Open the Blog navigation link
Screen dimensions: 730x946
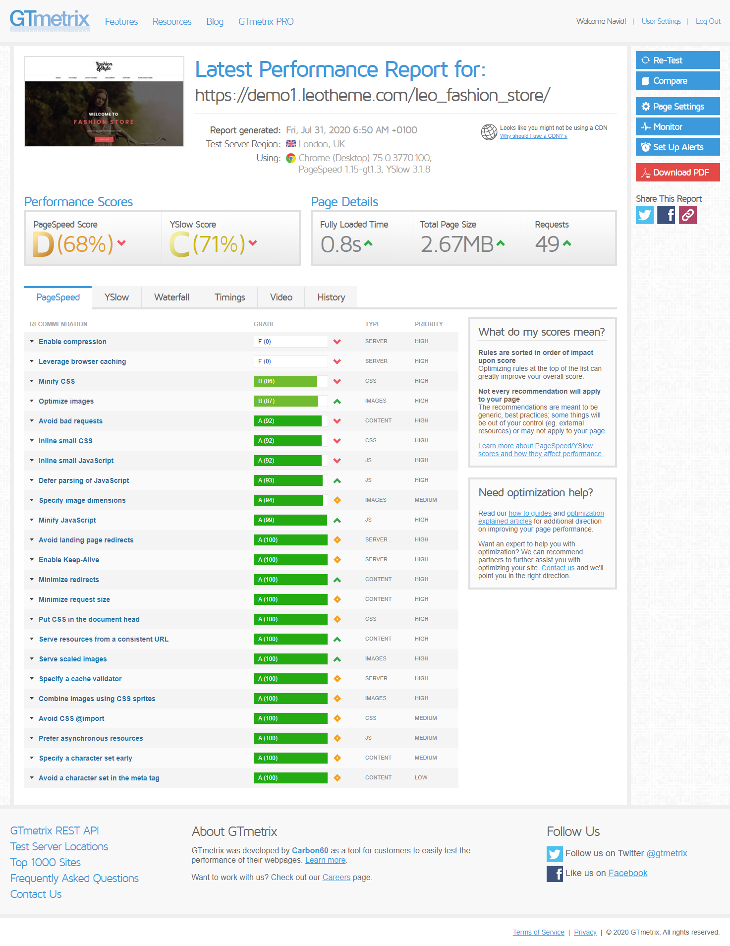pyautogui.click(x=215, y=22)
